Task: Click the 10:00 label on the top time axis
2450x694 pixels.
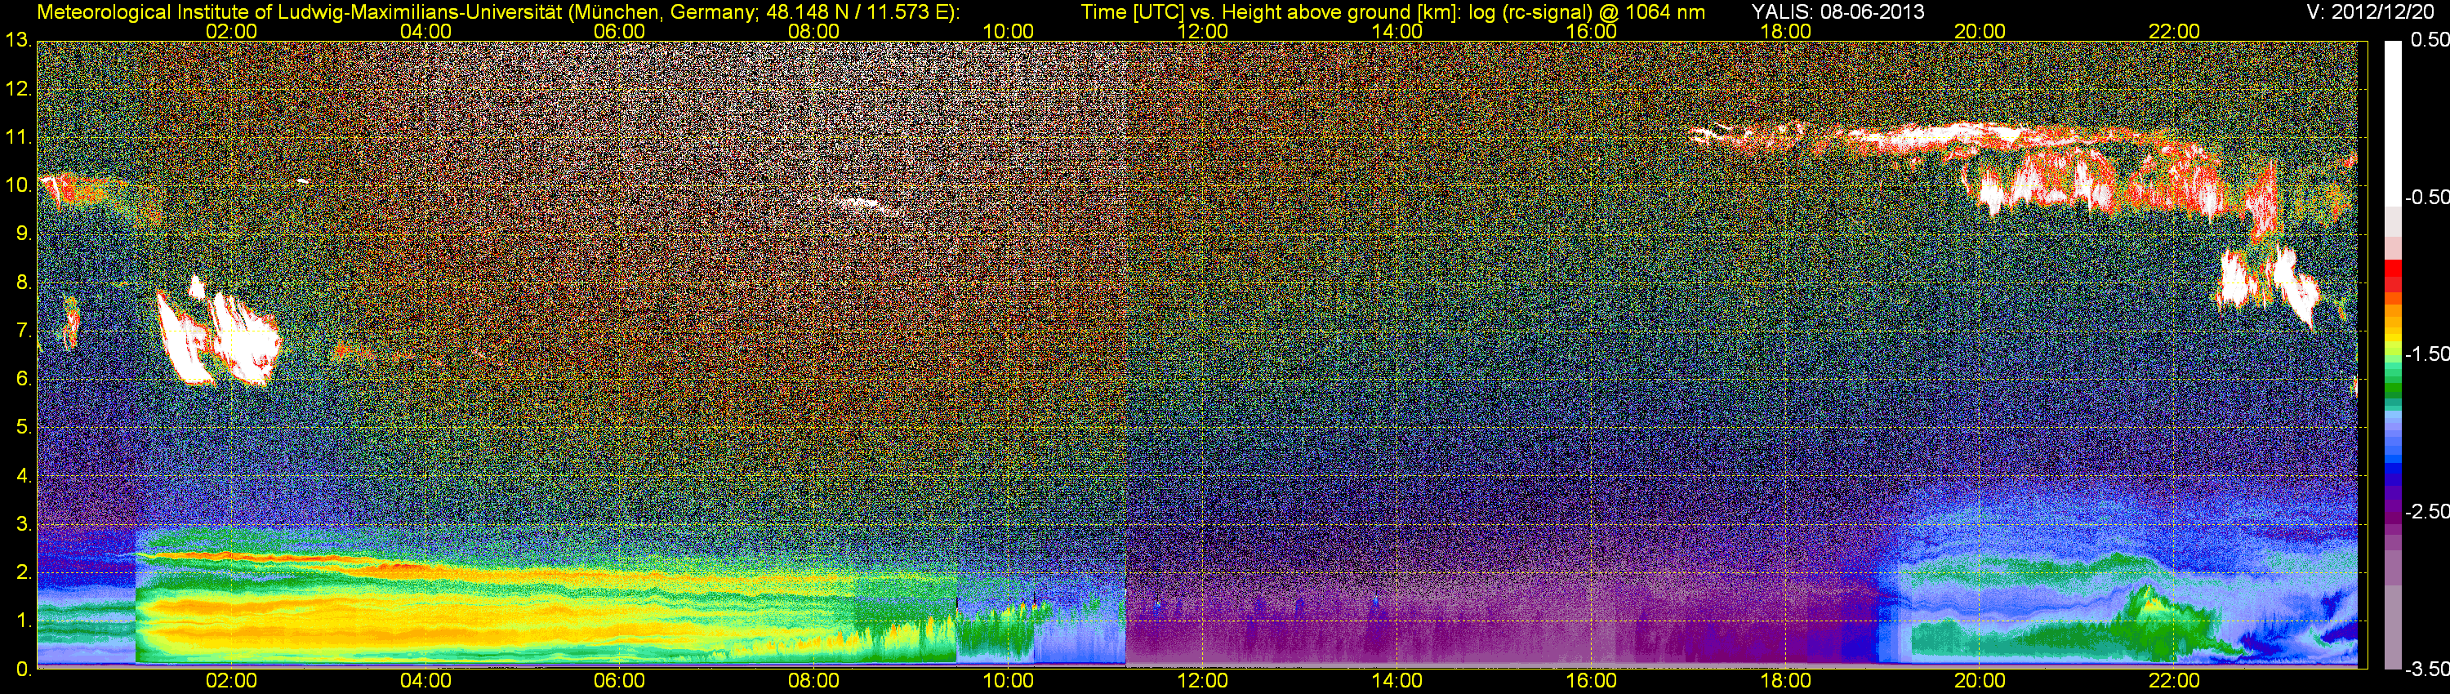Action: click(1008, 31)
